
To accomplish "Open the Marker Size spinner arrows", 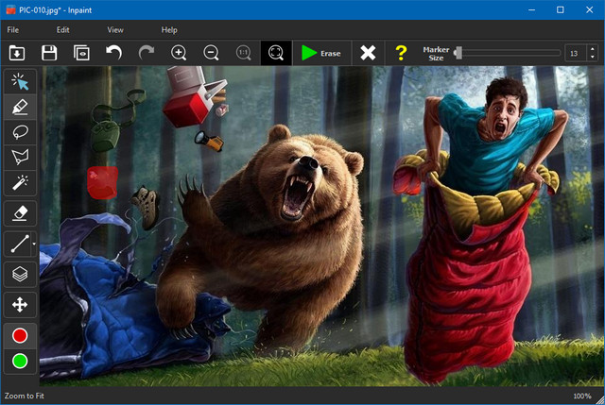I will coord(592,53).
